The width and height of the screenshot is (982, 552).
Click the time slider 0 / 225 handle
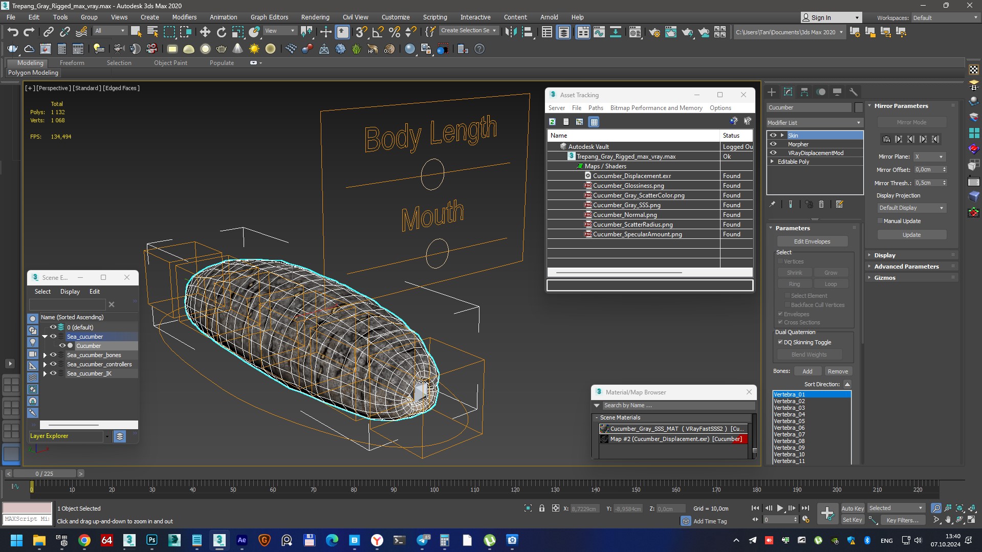coord(45,474)
